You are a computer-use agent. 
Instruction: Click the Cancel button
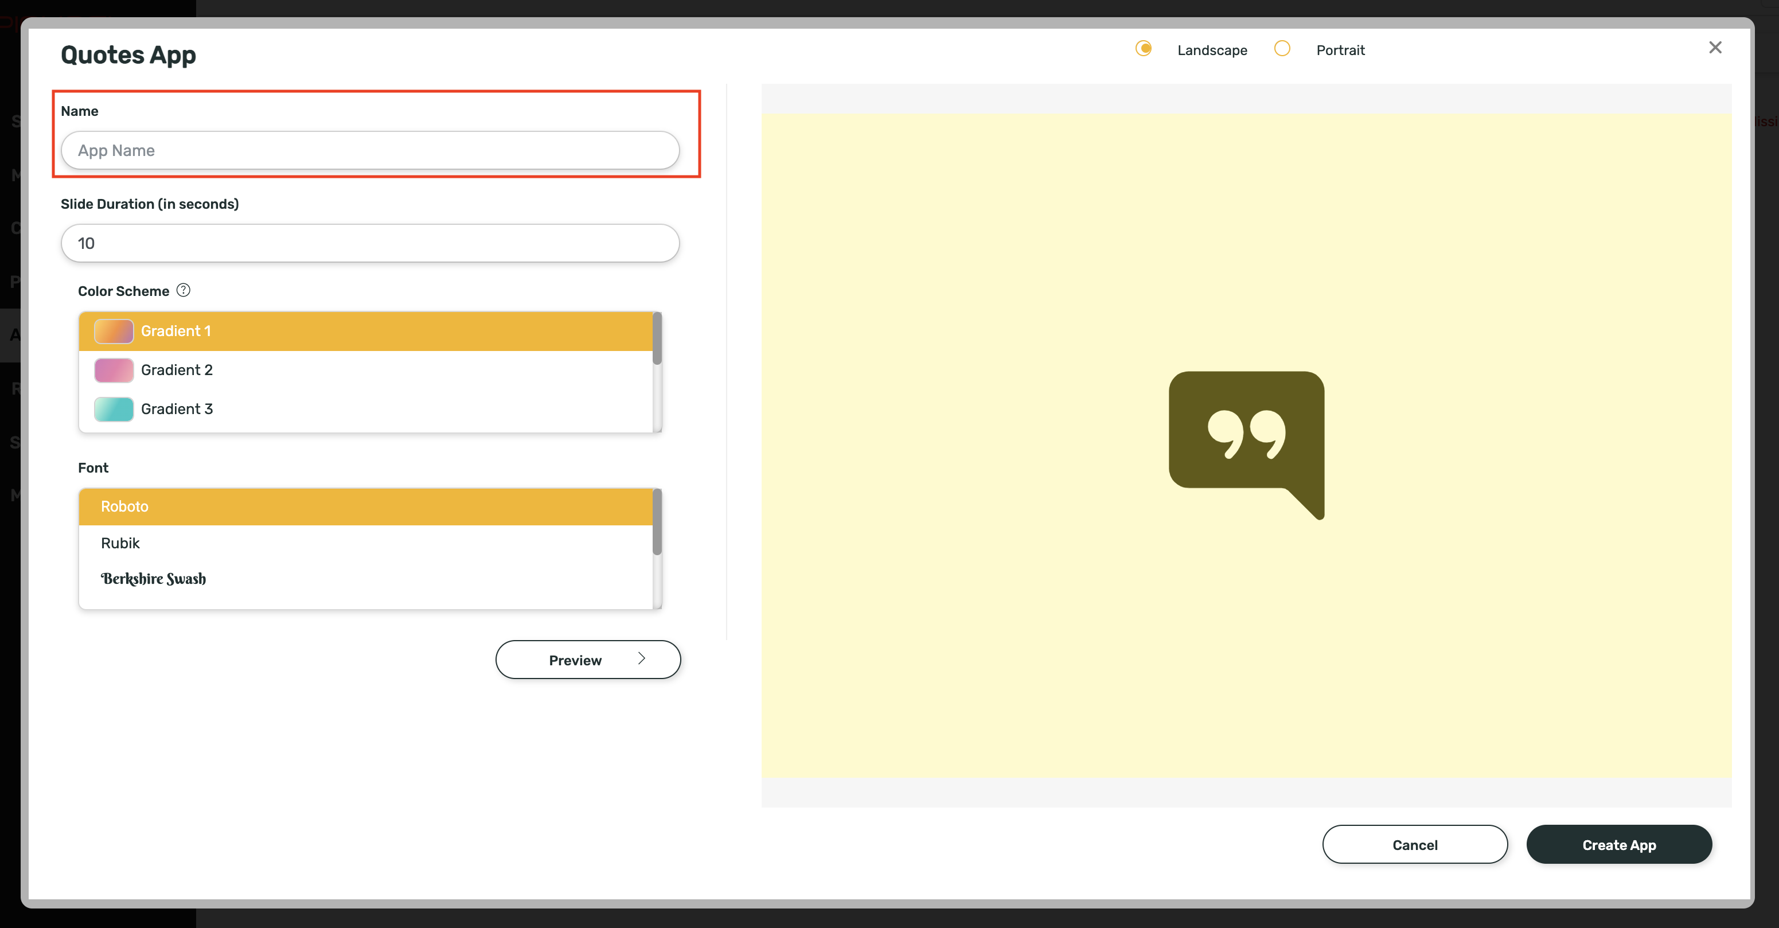pyautogui.click(x=1414, y=844)
